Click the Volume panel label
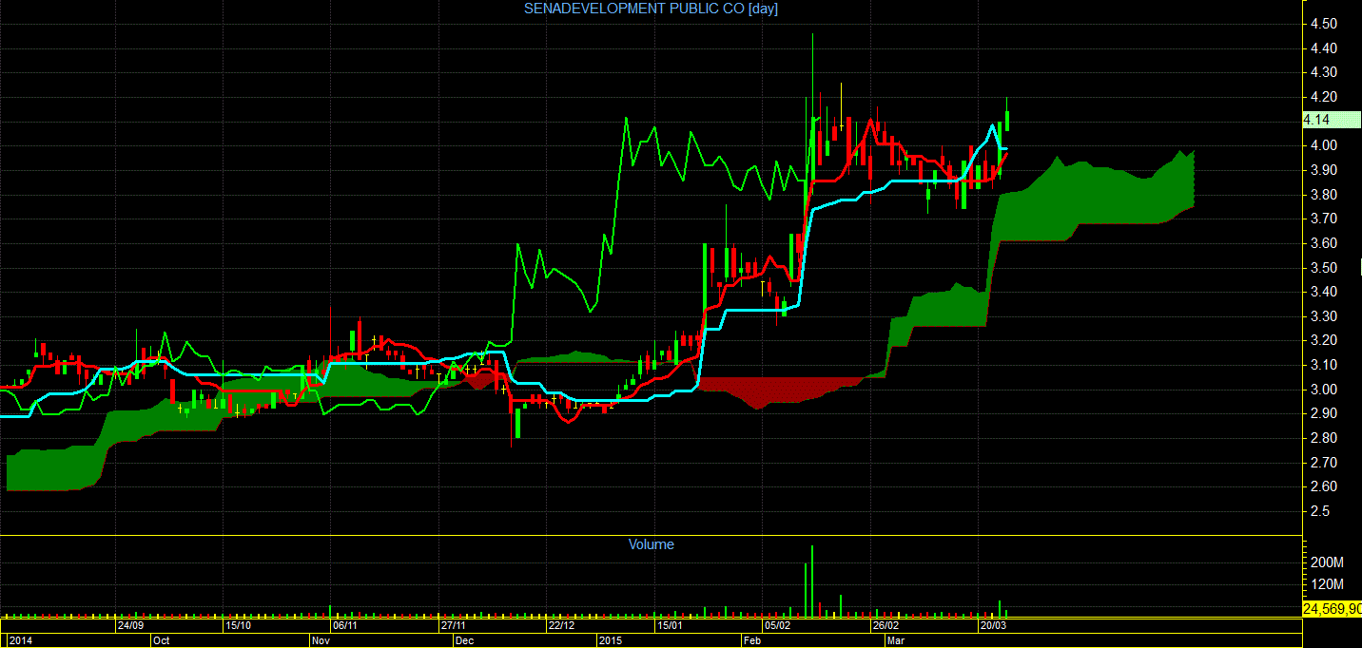Screen dimensions: 1362x648 (652, 544)
